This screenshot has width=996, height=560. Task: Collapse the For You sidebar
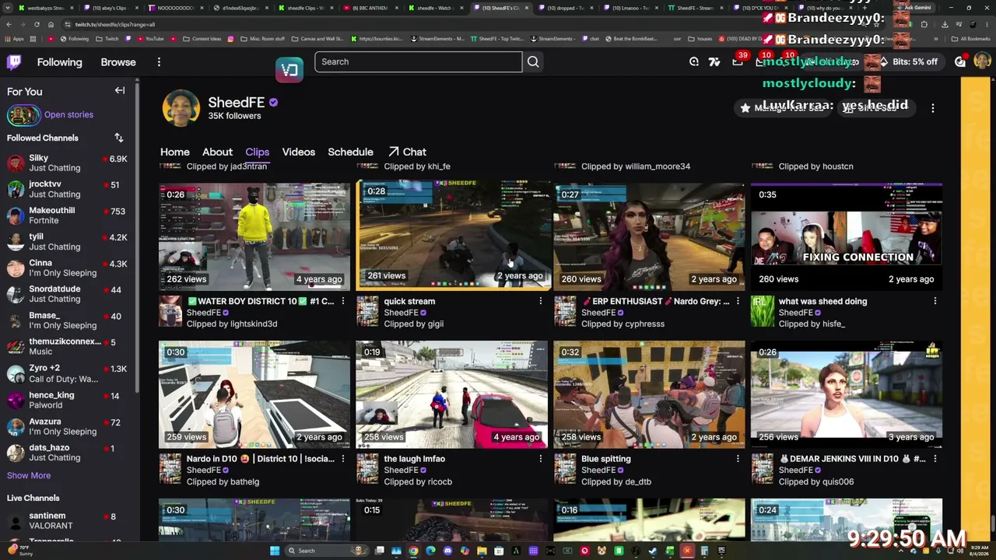(x=120, y=91)
